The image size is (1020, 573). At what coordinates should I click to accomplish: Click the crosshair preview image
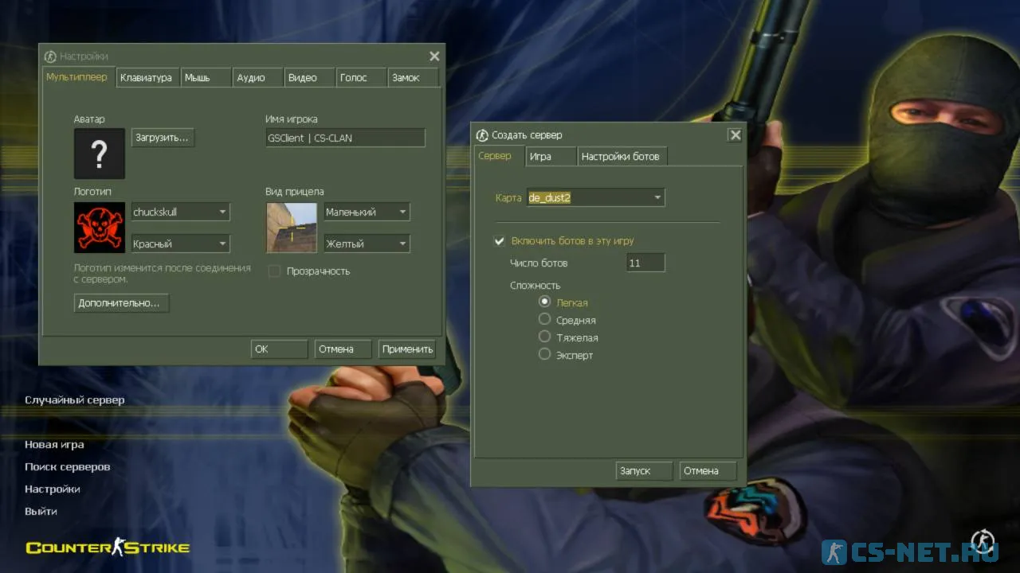pos(292,228)
